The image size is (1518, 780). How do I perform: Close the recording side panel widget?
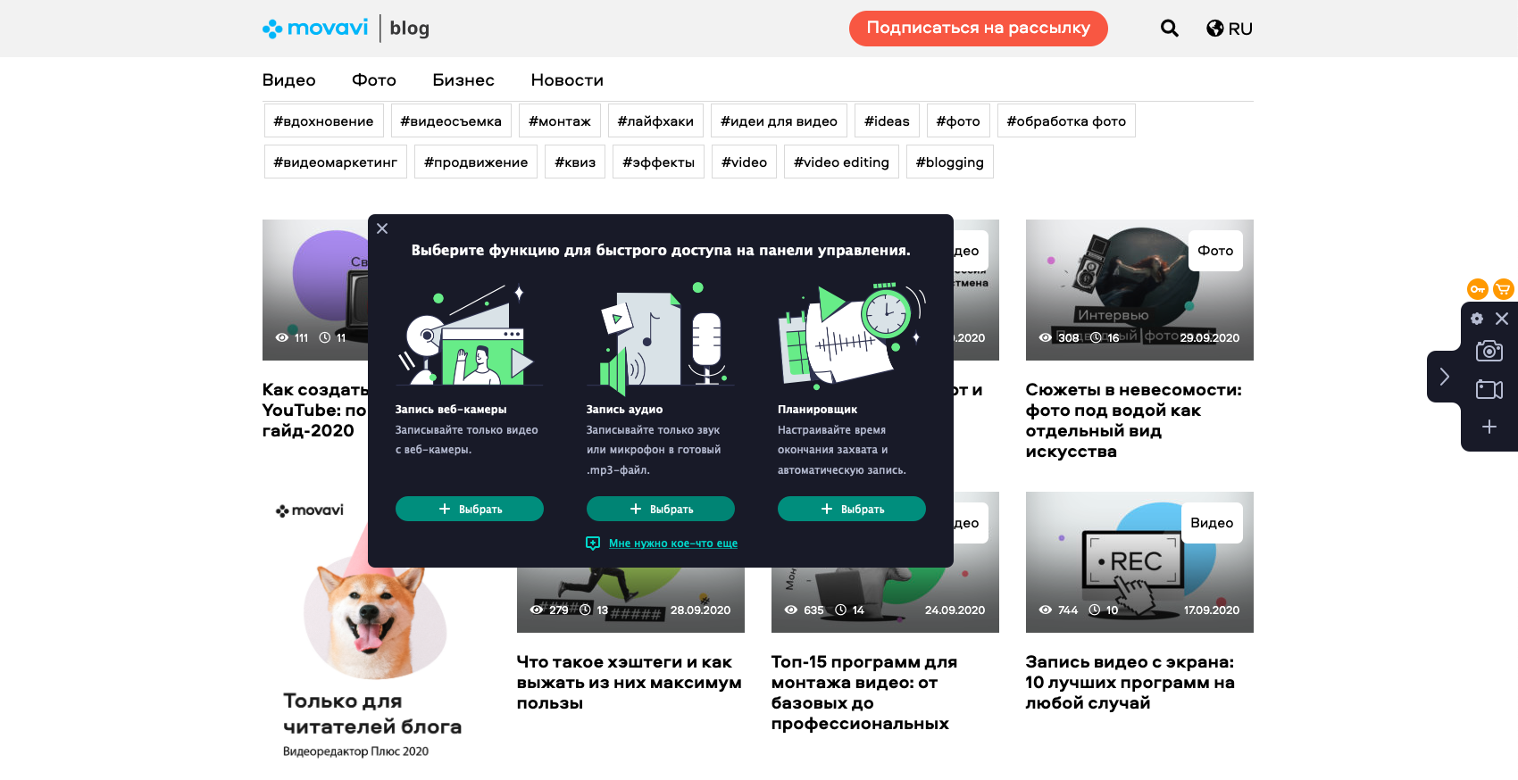click(1502, 319)
